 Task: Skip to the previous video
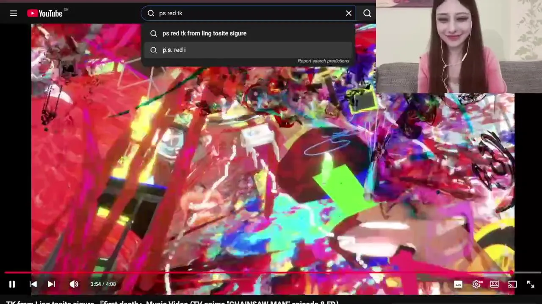pos(33,284)
